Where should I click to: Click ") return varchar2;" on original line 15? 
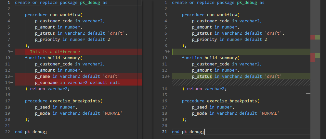click(x=47, y=89)
